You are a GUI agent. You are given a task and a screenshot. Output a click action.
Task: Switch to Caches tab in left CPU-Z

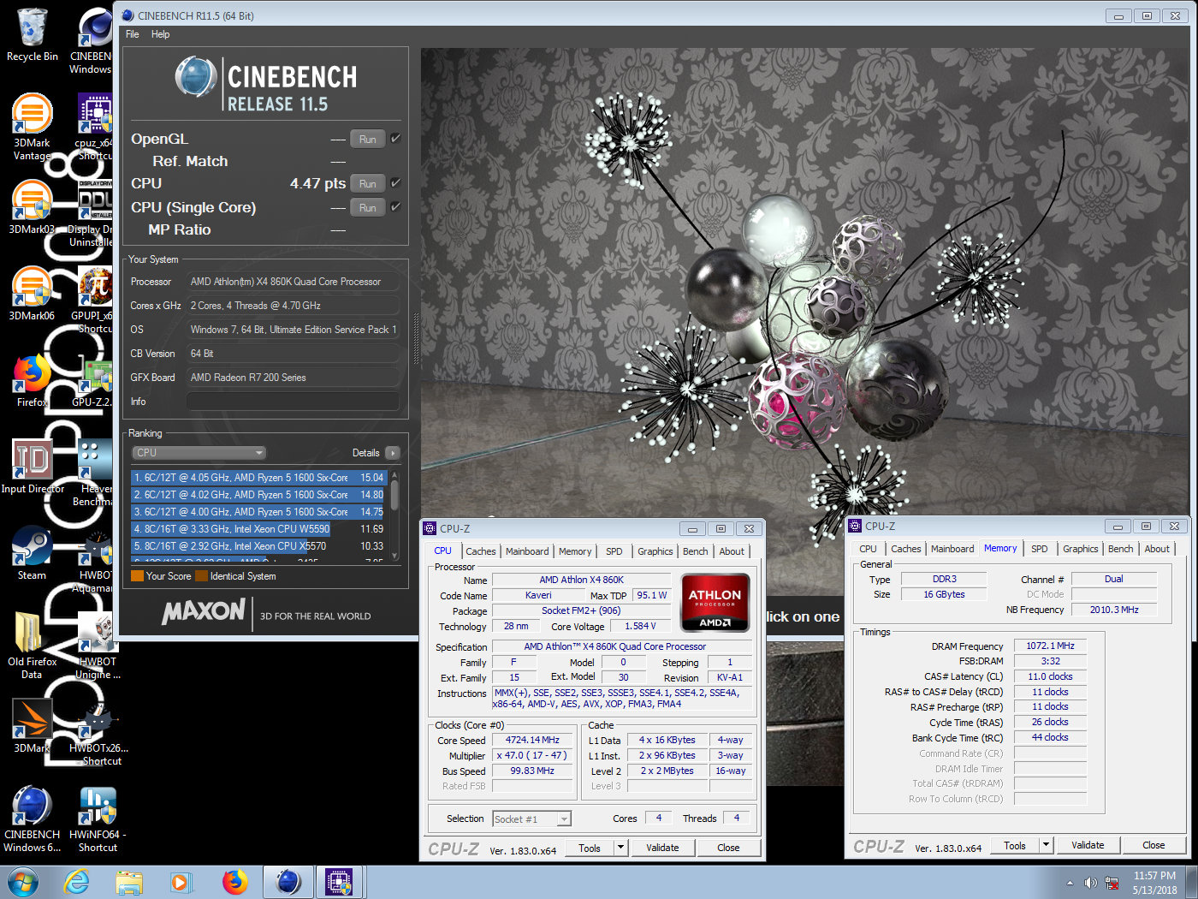point(481,551)
